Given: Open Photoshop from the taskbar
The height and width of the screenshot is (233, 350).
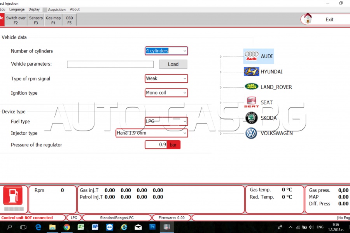Looking at the screenshot, I should pyautogui.click(x=152, y=227).
